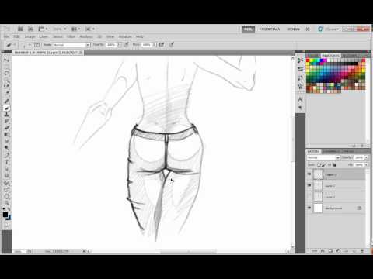Image resolution: width=373 pixels, height=279 pixels.
Task: Enable airbrush mode in options bar
Action: (162, 45)
